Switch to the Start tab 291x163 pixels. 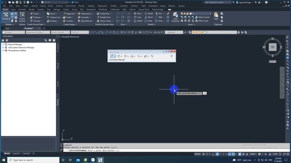pyautogui.click(x=7, y=28)
